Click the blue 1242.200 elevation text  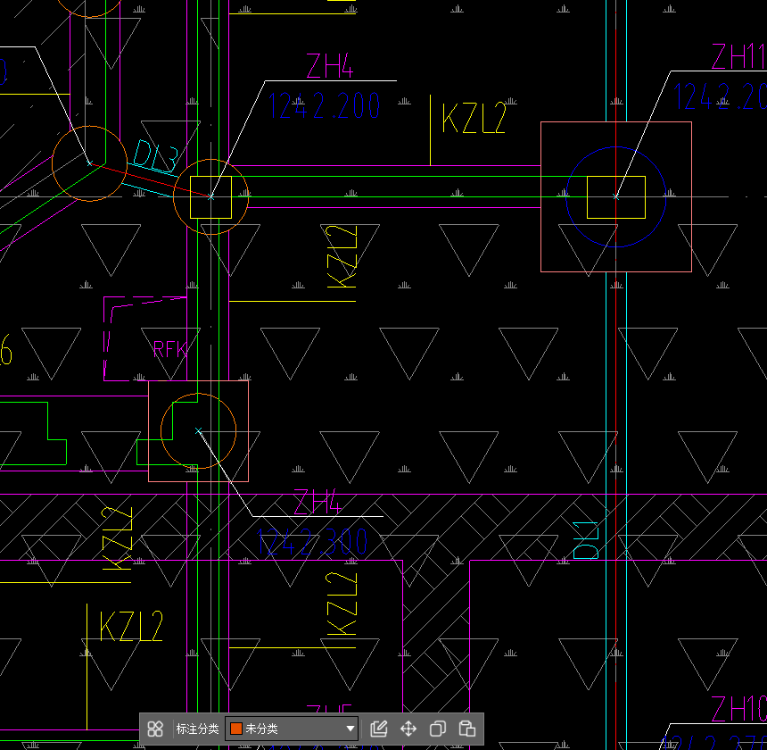(x=325, y=105)
